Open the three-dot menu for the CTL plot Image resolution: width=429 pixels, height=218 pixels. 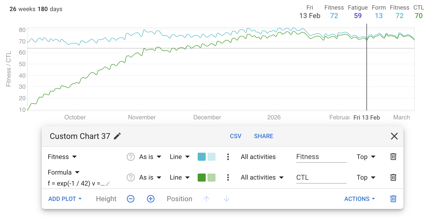228,178
